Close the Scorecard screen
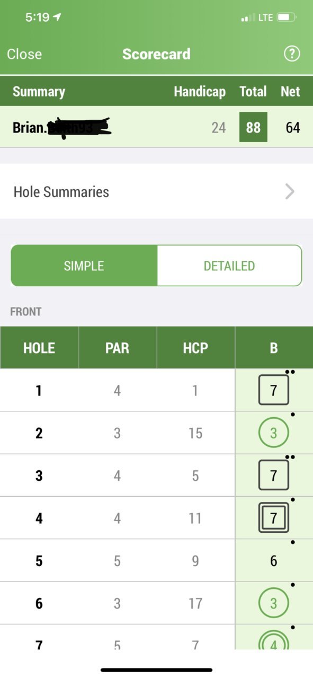313x678 pixels. [24, 54]
